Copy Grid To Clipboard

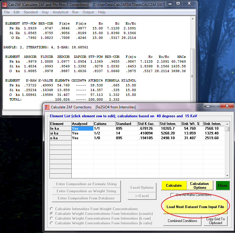pos(215,221)
